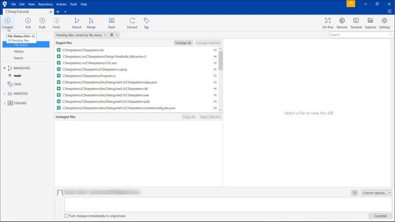Open the Edit menu
This screenshot has height=222, width=395.
[22, 4]
